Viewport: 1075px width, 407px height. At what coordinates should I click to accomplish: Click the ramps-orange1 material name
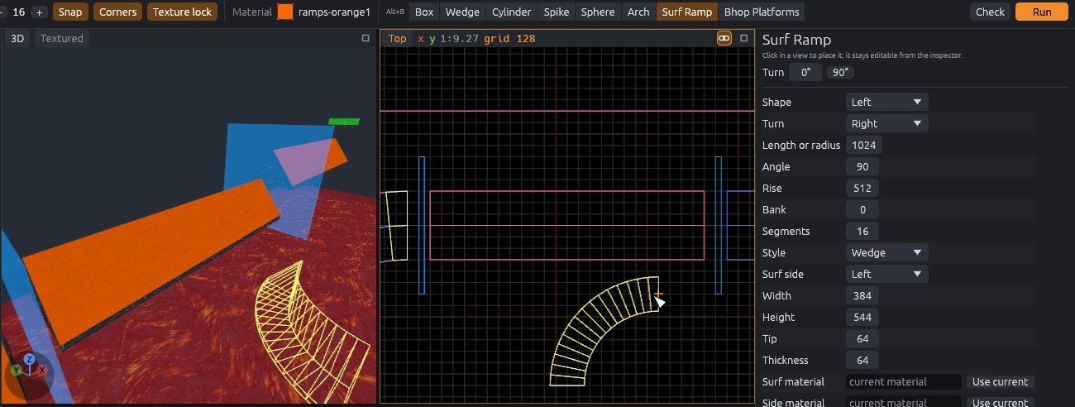(x=334, y=12)
